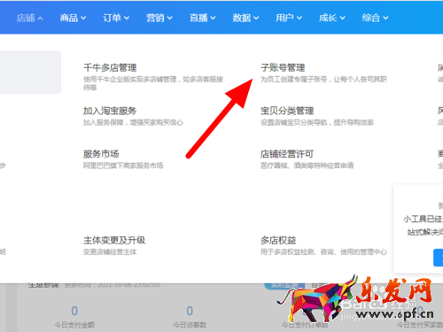443x332 pixels.
Task: Open 主体变更及升级 link
Action: (x=114, y=240)
